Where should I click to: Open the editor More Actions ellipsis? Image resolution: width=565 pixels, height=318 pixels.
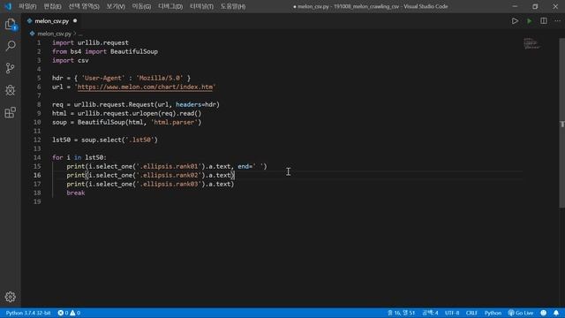click(x=557, y=21)
